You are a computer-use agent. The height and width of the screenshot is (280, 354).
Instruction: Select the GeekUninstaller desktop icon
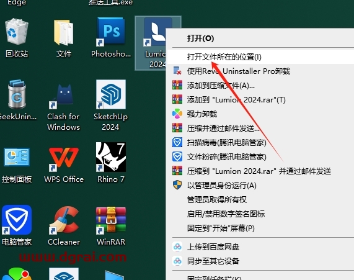[17, 94]
